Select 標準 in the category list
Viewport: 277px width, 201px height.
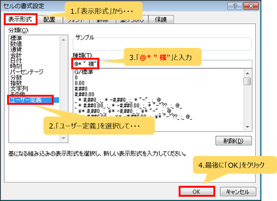point(16,38)
